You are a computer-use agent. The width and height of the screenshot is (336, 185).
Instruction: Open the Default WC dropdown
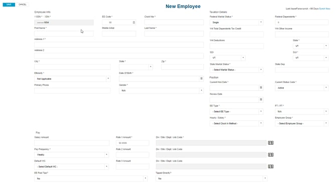tap(71, 166)
